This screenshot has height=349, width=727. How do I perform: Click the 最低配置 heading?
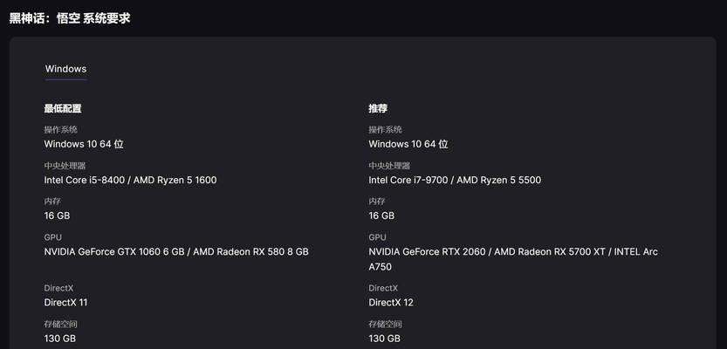tap(63, 109)
